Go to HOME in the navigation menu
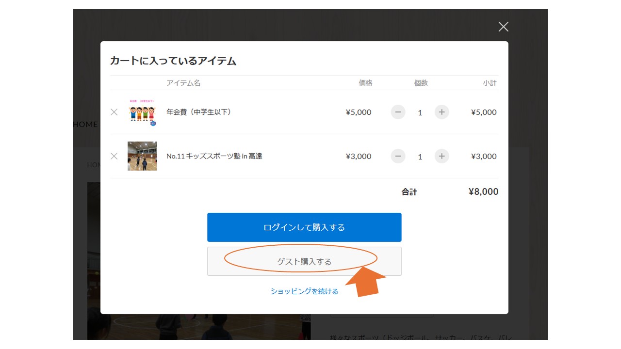This screenshot has height=349, width=621. [86, 124]
